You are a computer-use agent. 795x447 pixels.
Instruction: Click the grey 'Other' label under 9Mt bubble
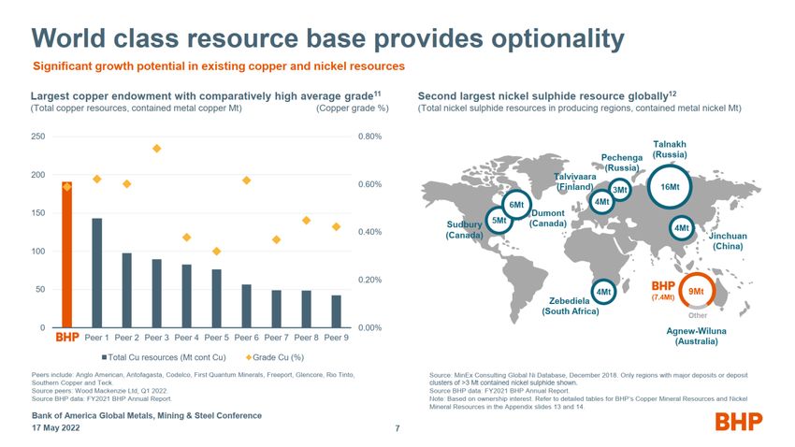697,315
